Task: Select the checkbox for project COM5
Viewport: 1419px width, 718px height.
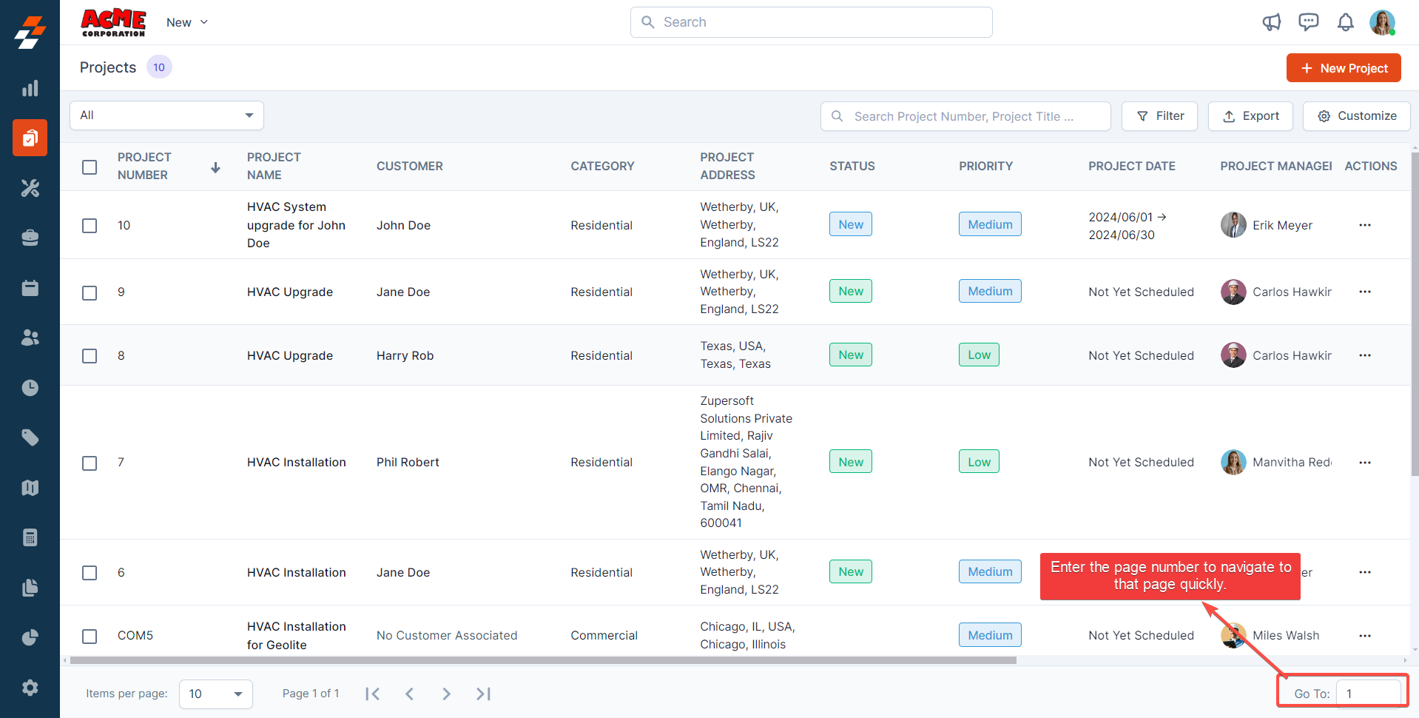Action: coord(90,636)
